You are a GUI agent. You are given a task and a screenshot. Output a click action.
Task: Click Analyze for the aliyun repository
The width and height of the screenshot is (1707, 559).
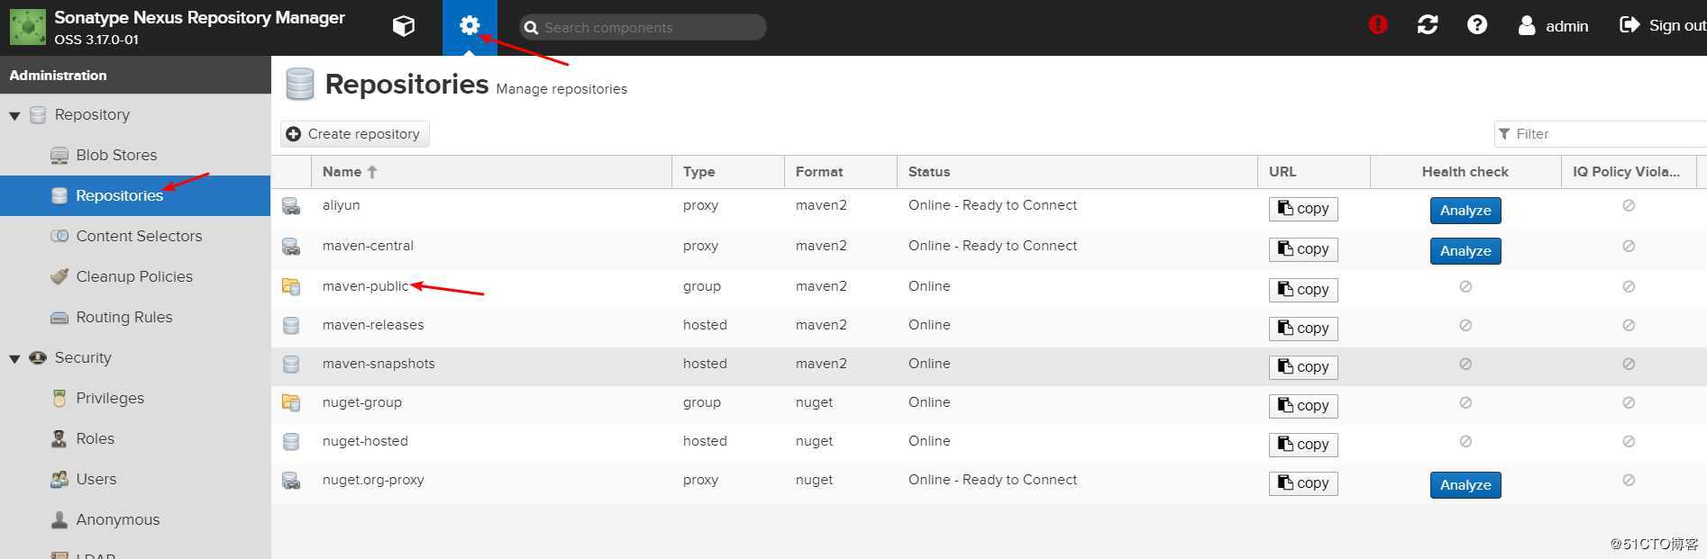click(1465, 211)
